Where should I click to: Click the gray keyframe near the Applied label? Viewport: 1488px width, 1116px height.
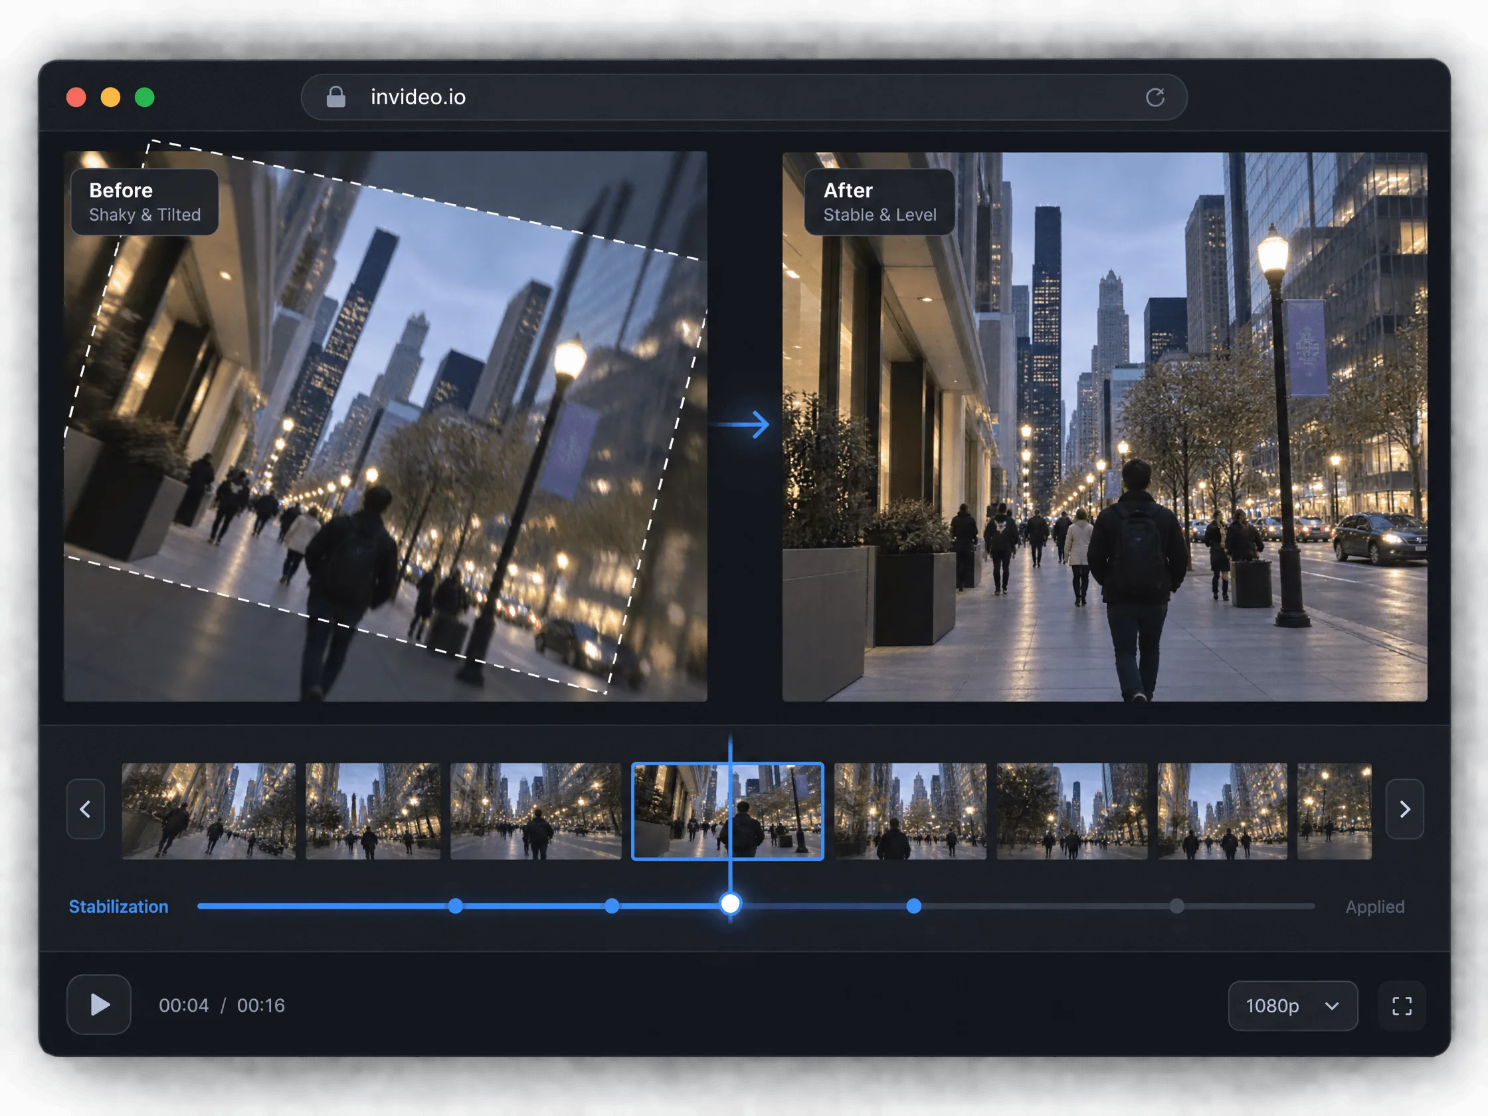(x=1176, y=906)
